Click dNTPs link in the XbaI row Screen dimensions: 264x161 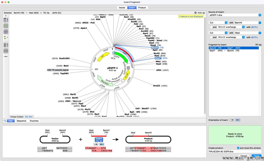[x=254, y=37]
